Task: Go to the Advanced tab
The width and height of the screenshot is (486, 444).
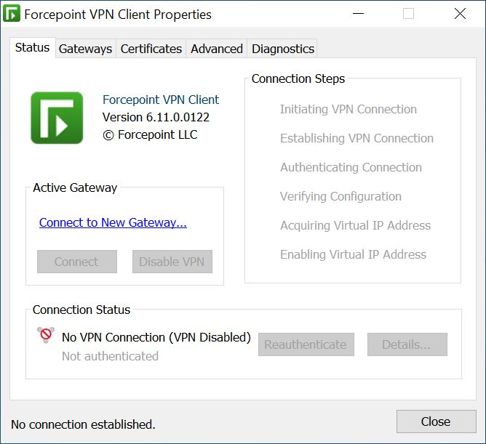Action: [x=217, y=49]
